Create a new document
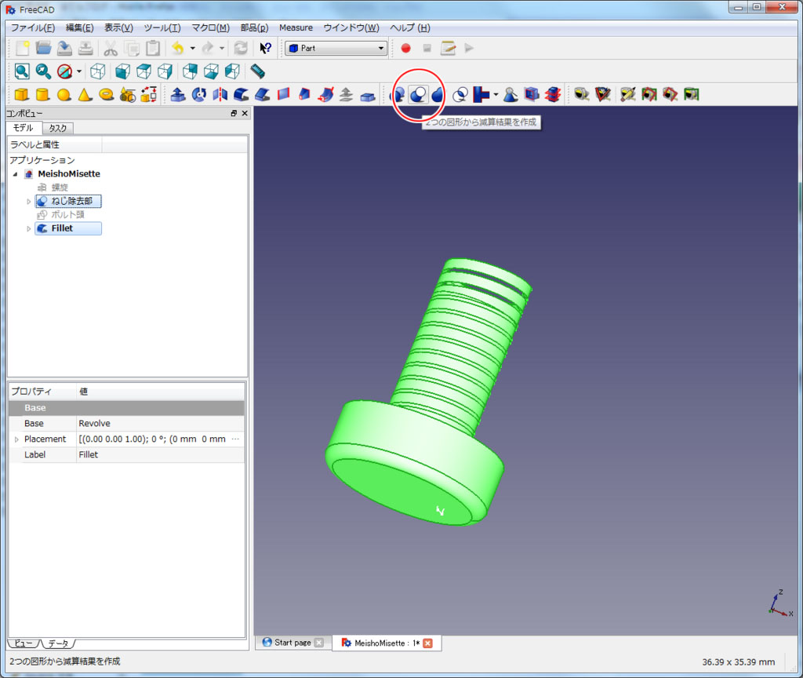This screenshot has height=678, width=803. [x=22, y=48]
